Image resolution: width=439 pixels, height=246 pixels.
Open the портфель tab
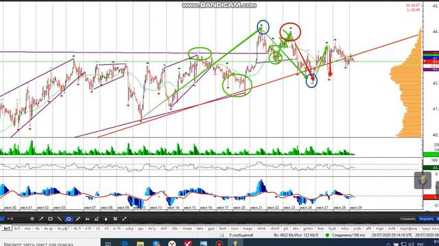[409, 228]
